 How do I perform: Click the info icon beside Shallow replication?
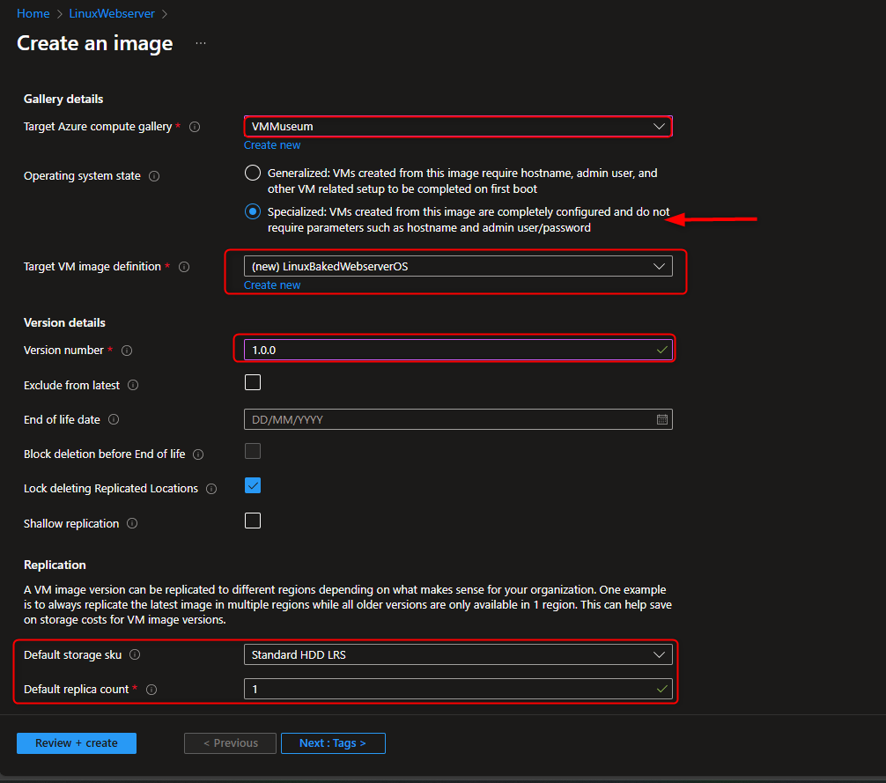(132, 523)
